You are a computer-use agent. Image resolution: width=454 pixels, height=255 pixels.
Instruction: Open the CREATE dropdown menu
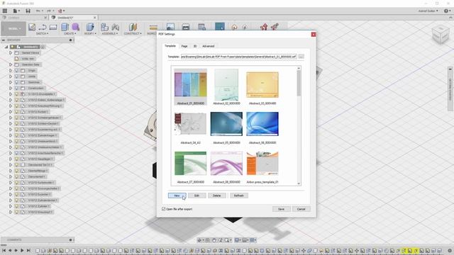pos(70,33)
